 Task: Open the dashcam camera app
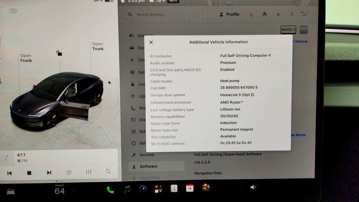pyautogui.click(x=143, y=189)
